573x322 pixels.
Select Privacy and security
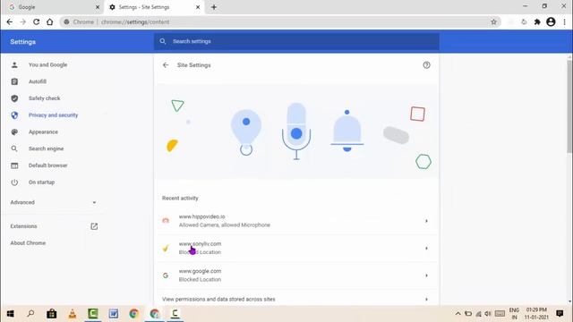53,115
